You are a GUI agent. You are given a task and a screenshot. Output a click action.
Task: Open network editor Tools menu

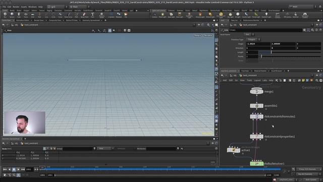[249, 80]
